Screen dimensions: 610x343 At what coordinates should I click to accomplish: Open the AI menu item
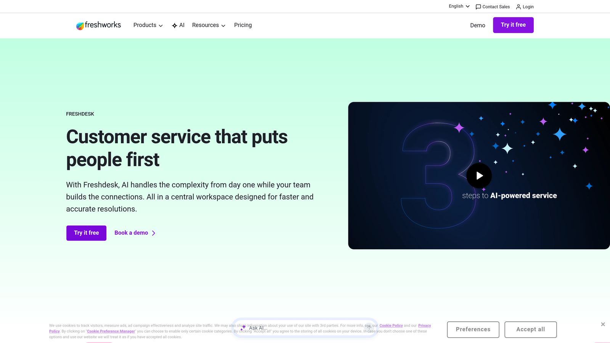coord(178,25)
